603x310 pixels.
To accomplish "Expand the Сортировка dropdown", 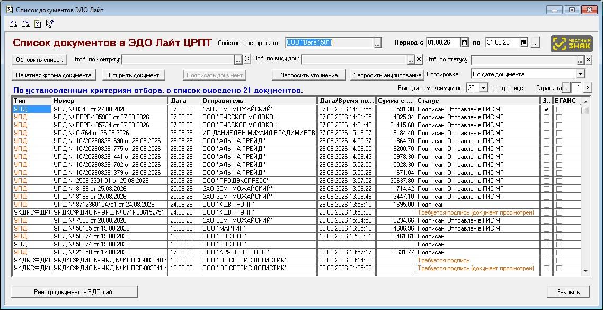I will tap(580, 74).
